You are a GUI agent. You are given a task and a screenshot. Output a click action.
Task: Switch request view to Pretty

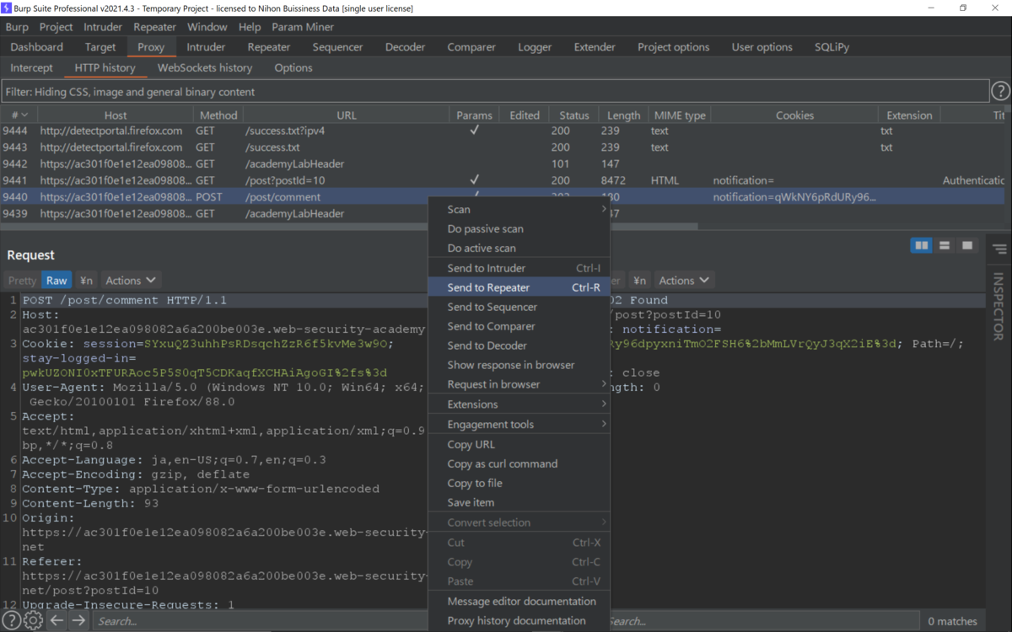click(x=22, y=281)
